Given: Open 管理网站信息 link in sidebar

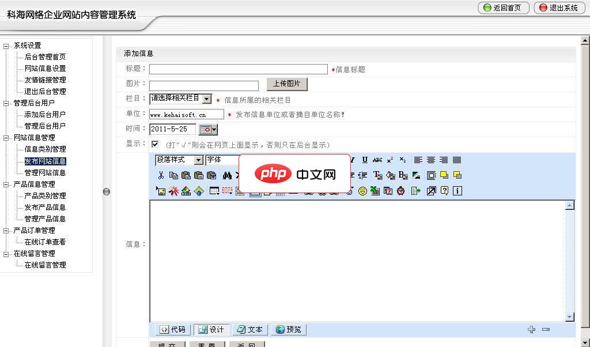Looking at the screenshot, I should point(45,173).
